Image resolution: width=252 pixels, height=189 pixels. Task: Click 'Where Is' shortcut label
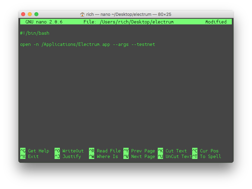click(x=107, y=156)
